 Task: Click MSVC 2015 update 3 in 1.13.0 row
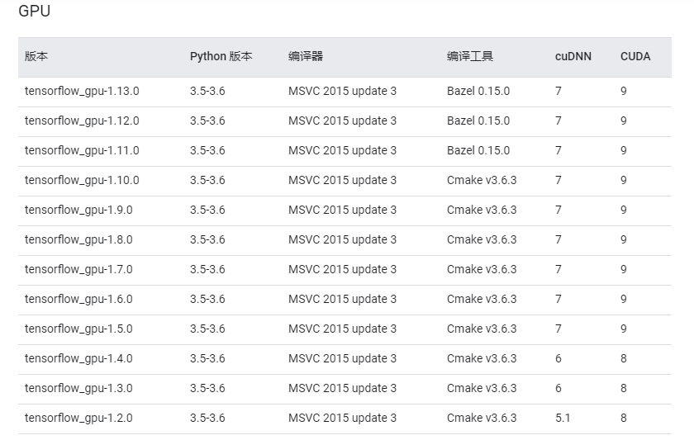point(342,91)
